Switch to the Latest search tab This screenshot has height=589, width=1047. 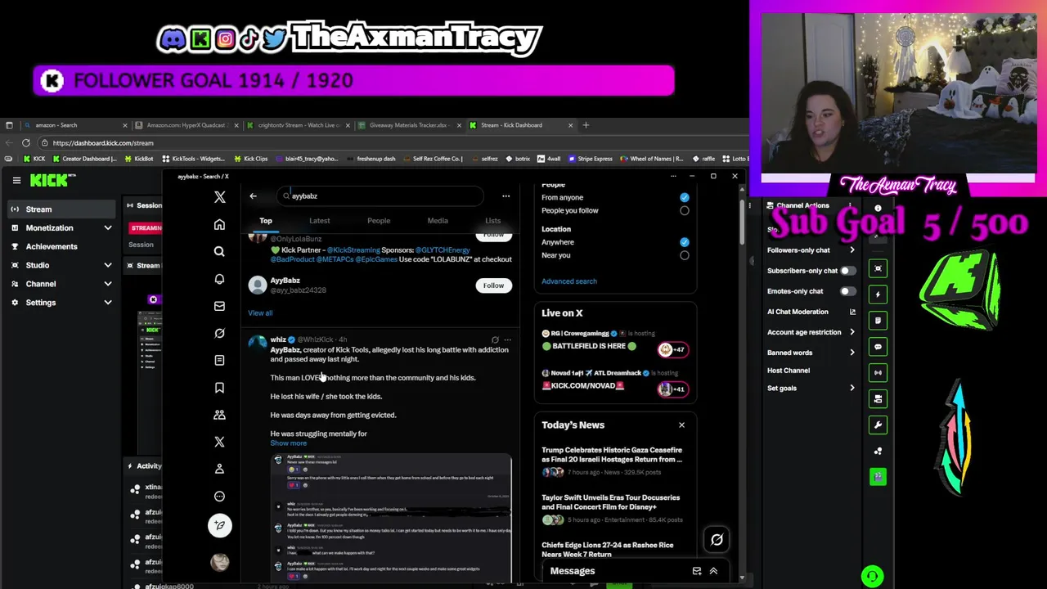[x=319, y=221]
